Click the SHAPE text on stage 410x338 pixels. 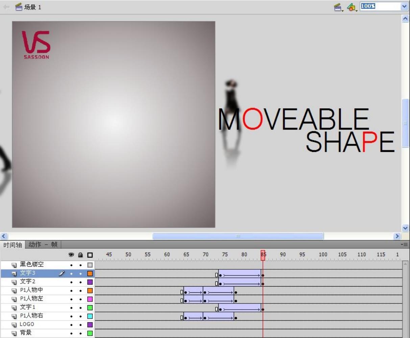(x=350, y=142)
